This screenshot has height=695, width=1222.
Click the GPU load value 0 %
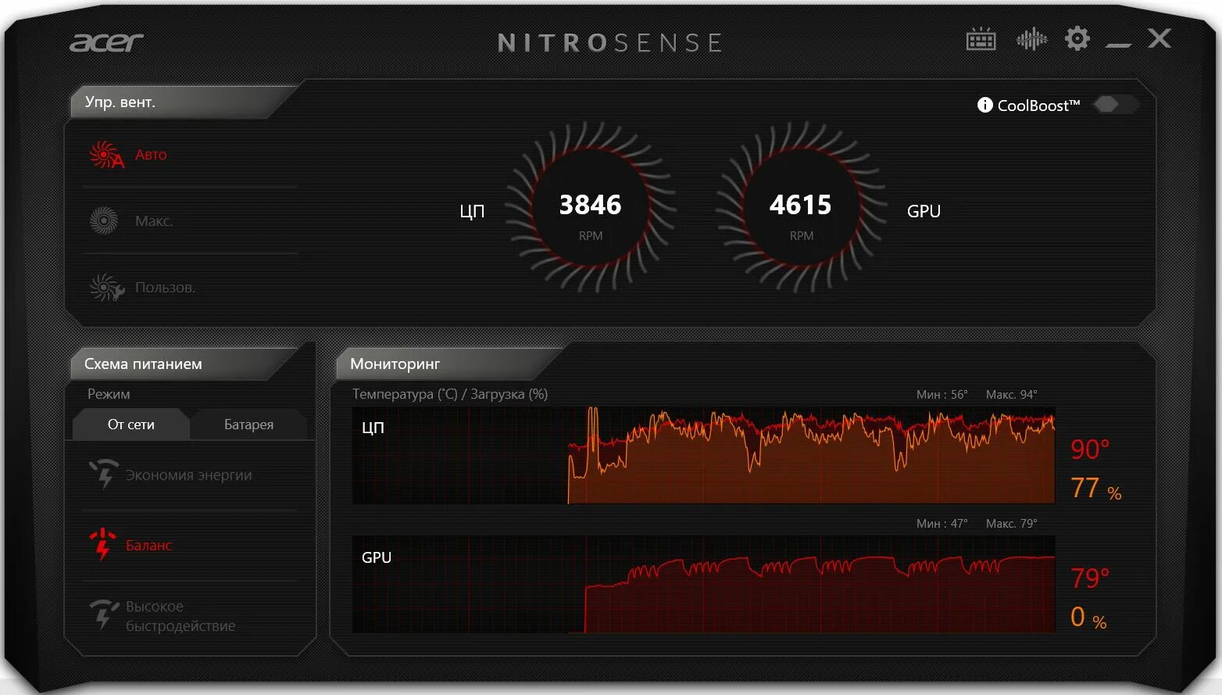pos(1088,618)
